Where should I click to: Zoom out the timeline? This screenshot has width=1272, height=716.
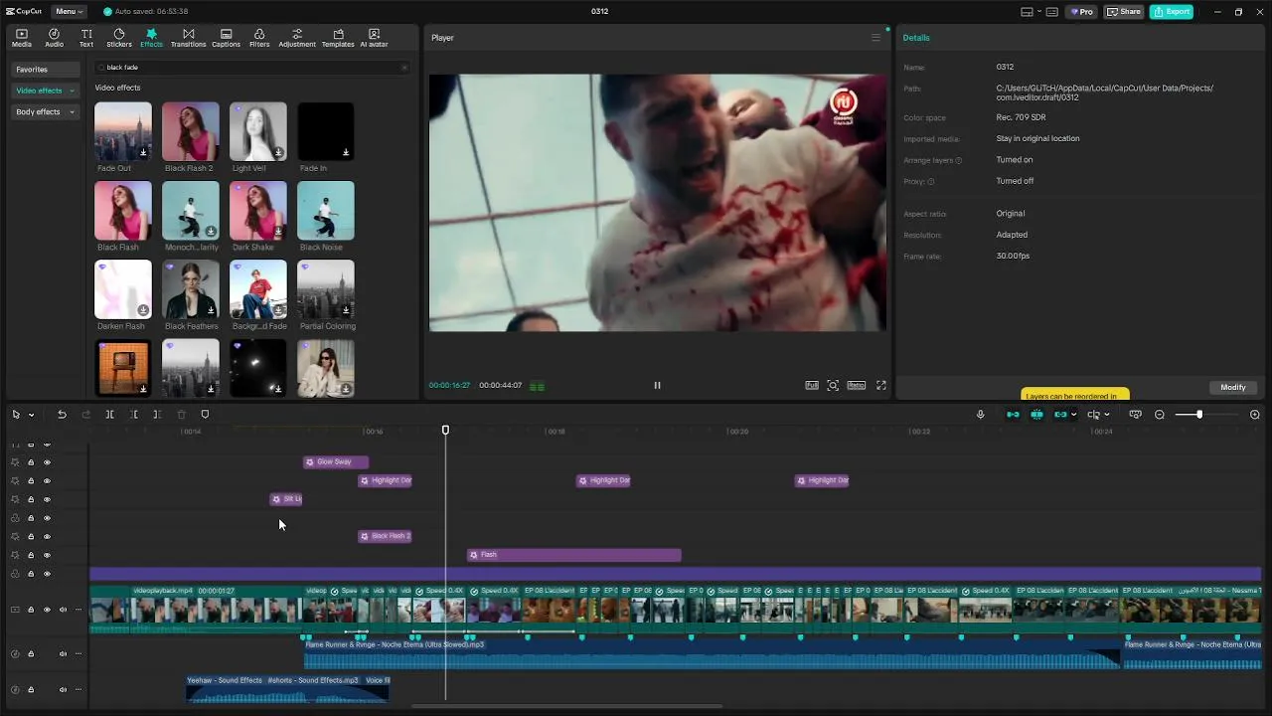pyautogui.click(x=1160, y=415)
